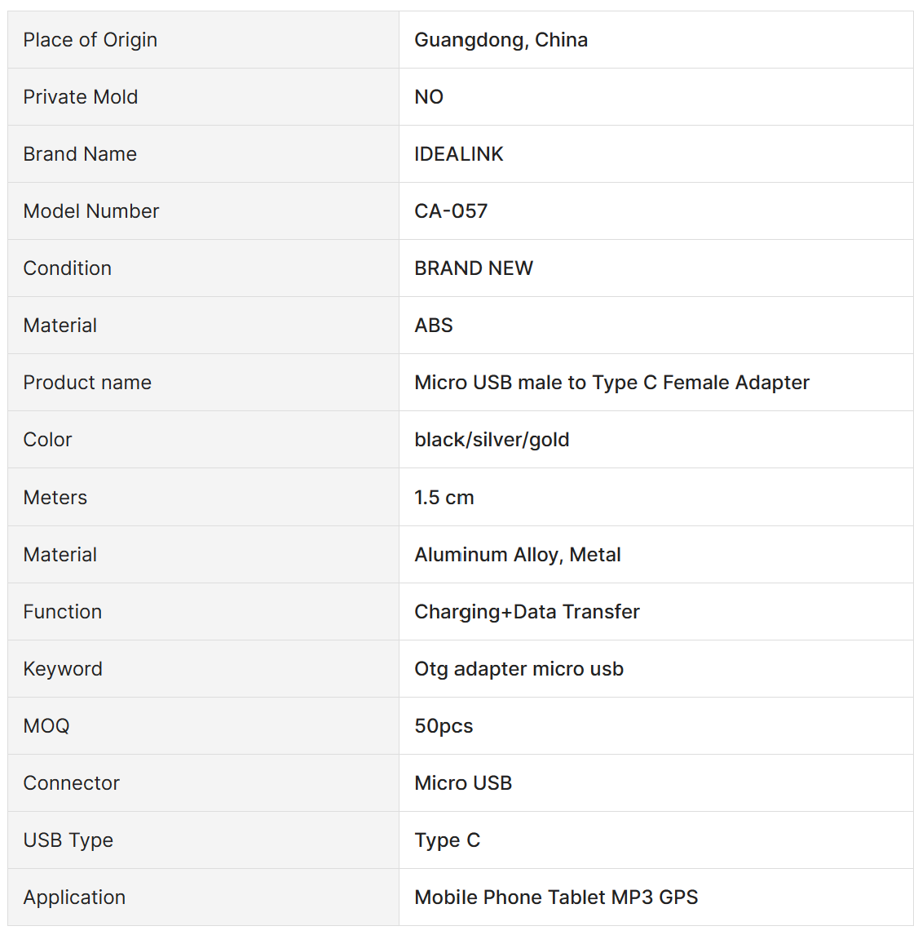Click the "Aluminum Alloy, Metal" value
Viewport: 918px width, 935px height.
[517, 555]
